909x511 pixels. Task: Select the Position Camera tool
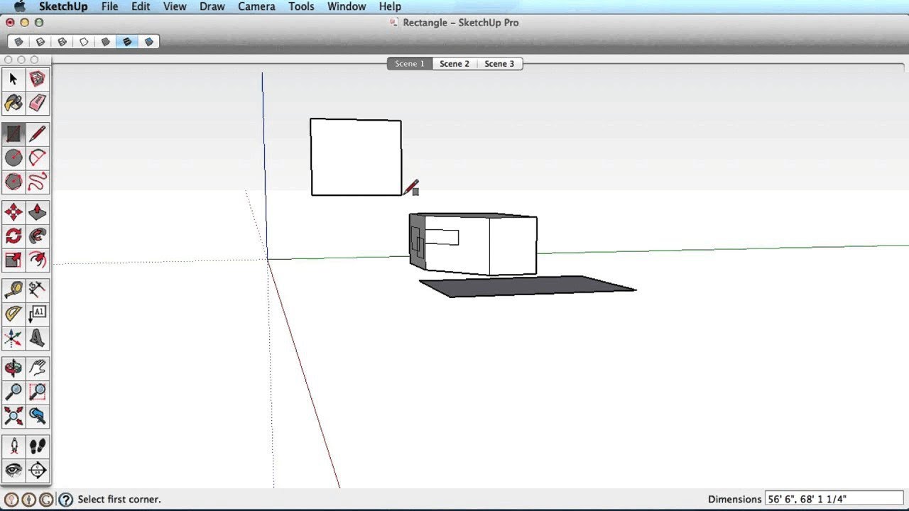13,446
